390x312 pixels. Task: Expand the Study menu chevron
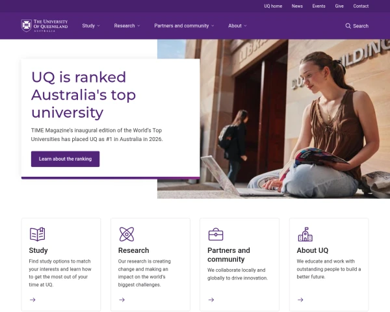(x=99, y=26)
